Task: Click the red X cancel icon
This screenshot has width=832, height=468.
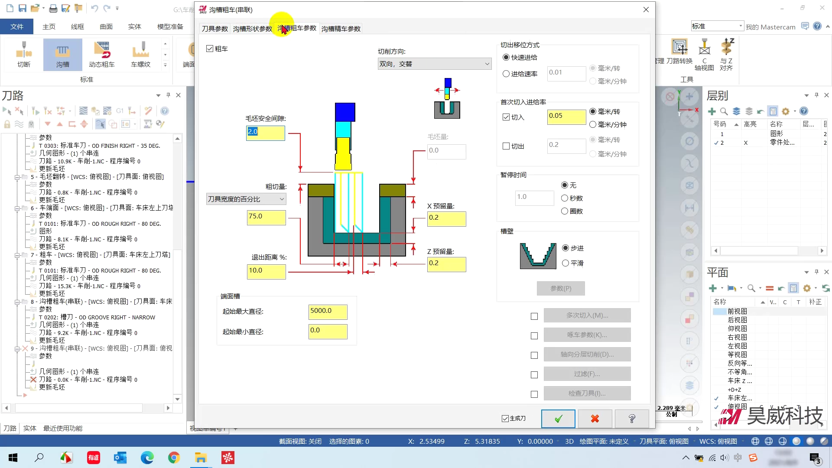Action: pos(595,419)
